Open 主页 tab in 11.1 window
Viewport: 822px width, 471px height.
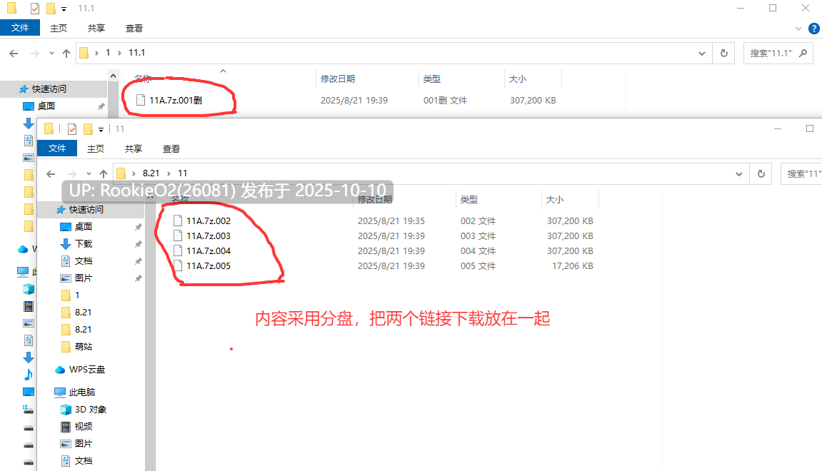coord(58,29)
